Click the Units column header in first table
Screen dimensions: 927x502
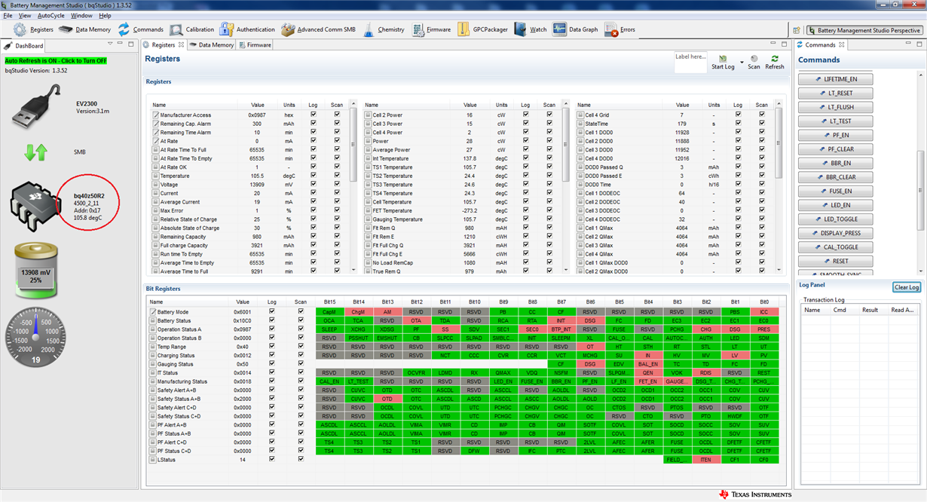pyautogui.click(x=289, y=105)
